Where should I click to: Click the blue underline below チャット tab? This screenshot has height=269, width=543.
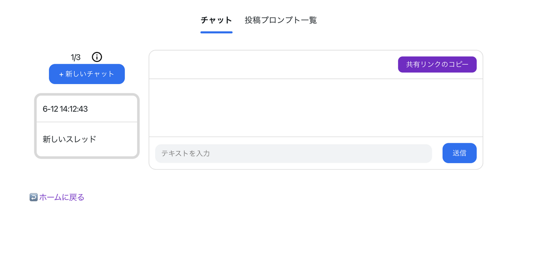(216, 32)
